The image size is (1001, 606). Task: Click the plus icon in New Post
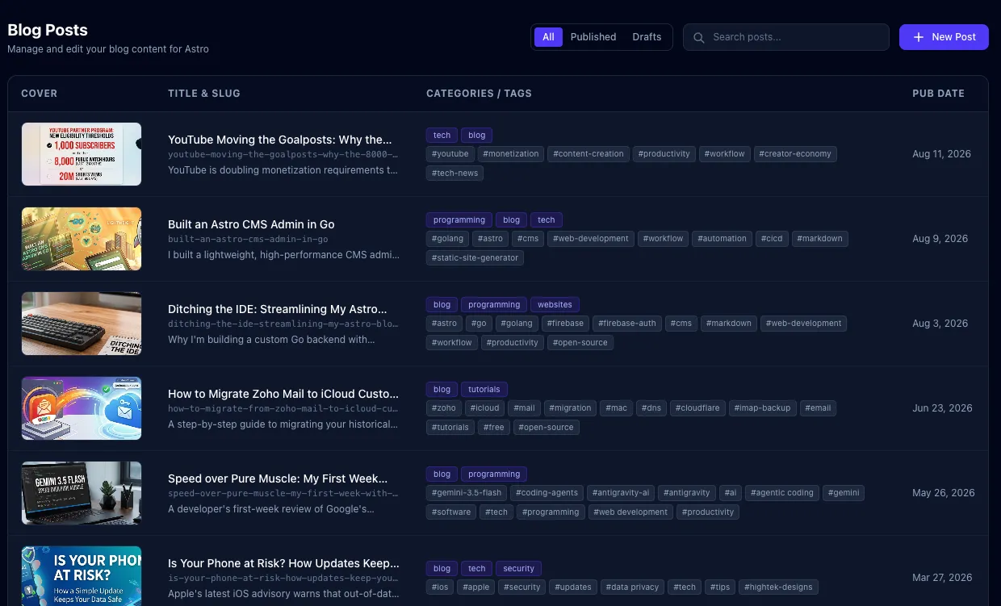click(919, 37)
